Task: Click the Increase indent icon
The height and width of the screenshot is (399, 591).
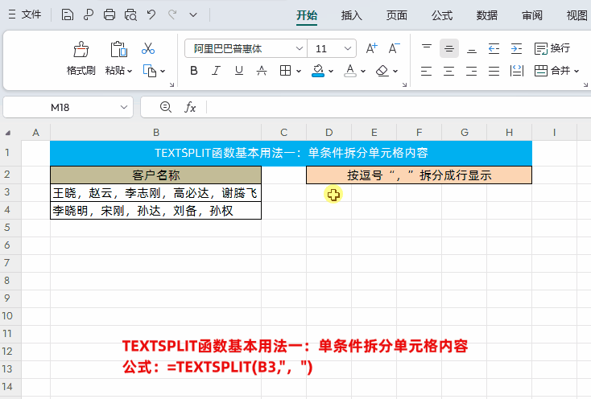Action: pos(516,48)
